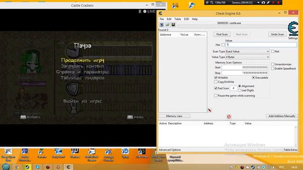303x170 pixels.
Task: Open the D3D menu
Action: click(x=186, y=19)
